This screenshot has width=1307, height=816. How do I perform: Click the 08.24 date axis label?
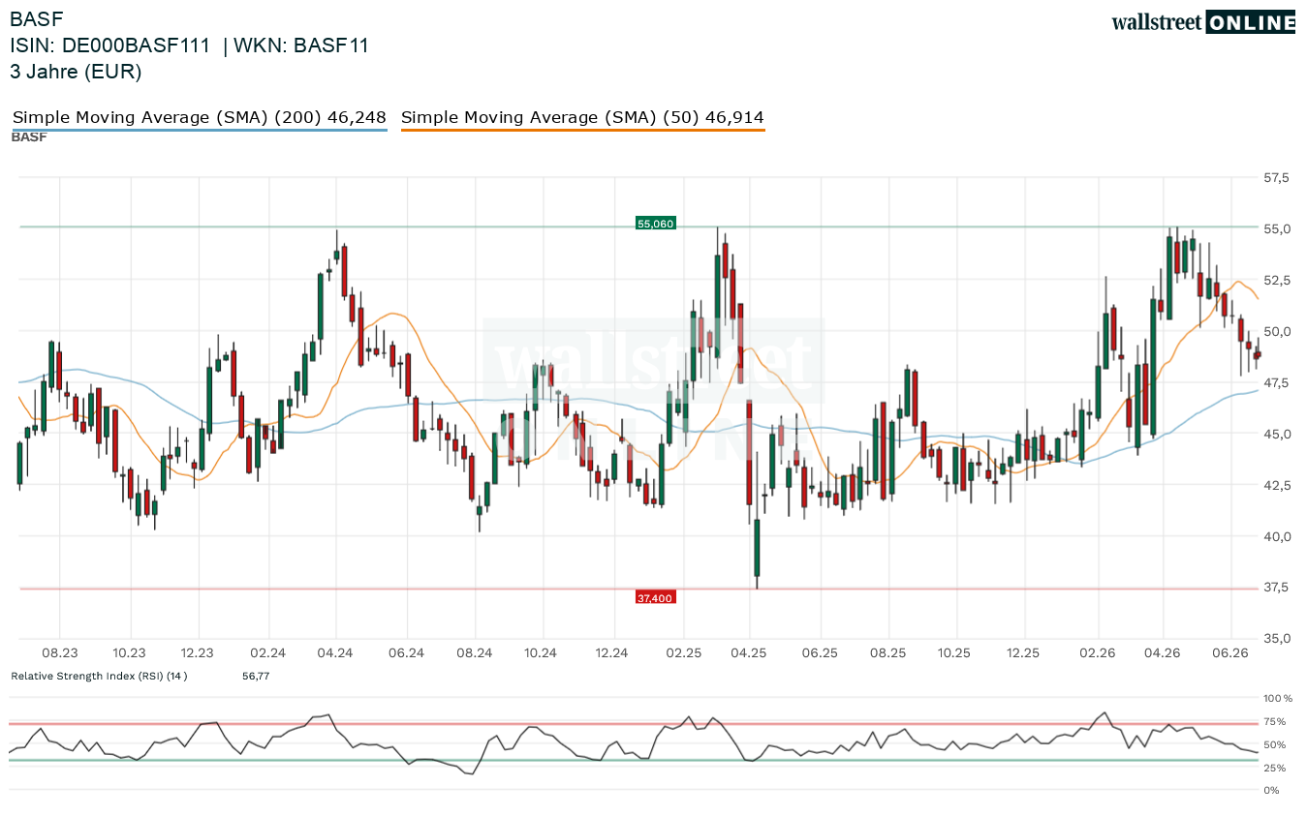475,653
